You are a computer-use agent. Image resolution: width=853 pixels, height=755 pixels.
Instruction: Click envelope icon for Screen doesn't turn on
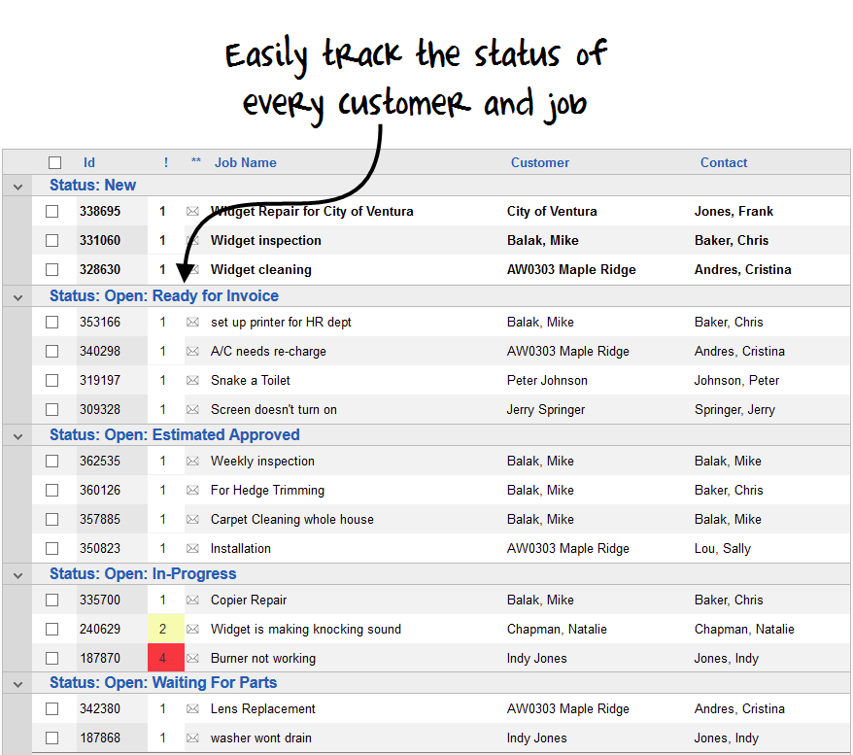click(x=192, y=410)
